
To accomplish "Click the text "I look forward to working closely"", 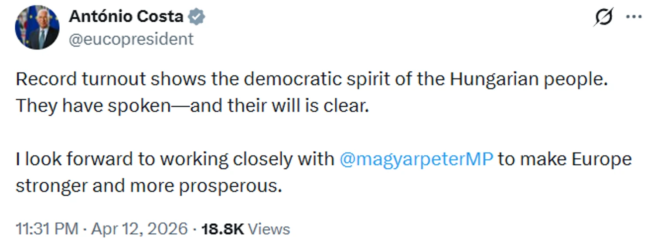I will [174, 159].
